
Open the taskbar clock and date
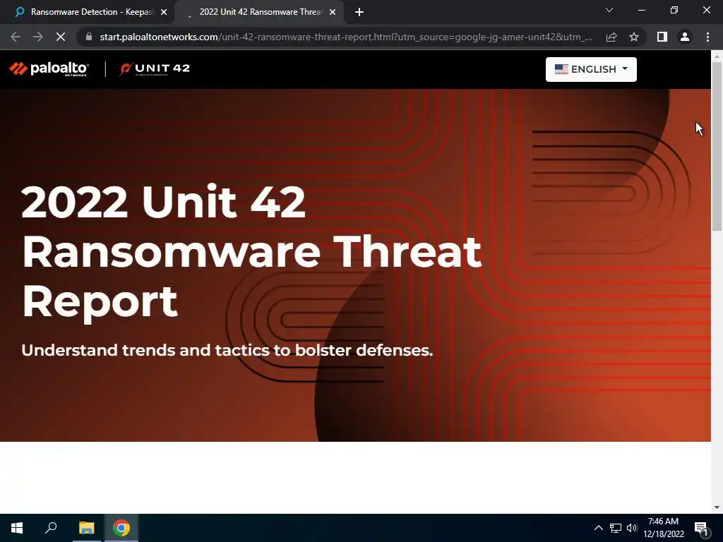pyautogui.click(x=664, y=528)
